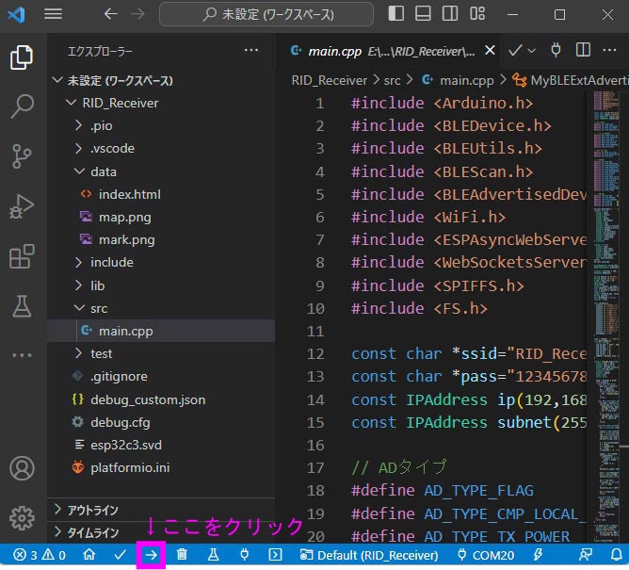The width and height of the screenshot is (629, 570).
Task: Click the workspace search command center
Action: coord(266,14)
